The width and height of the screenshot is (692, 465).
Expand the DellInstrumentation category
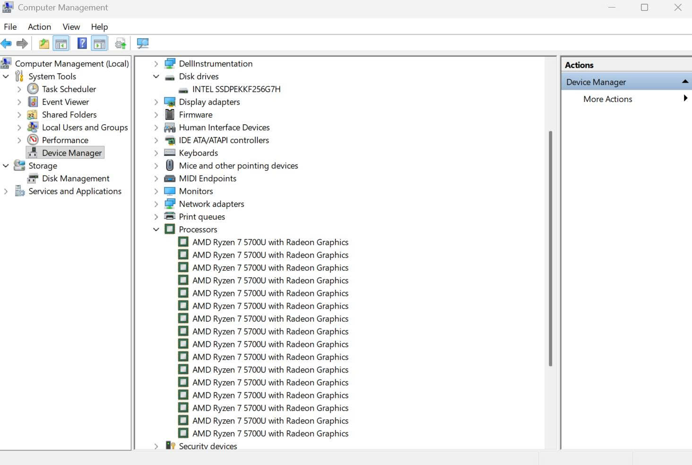156,64
